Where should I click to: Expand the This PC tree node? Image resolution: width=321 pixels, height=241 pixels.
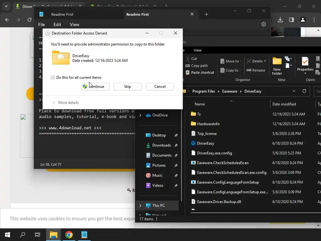pyautogui.click(x=140, y=206)
